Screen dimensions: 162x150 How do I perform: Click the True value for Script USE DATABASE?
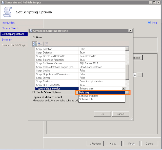[82, 85]
